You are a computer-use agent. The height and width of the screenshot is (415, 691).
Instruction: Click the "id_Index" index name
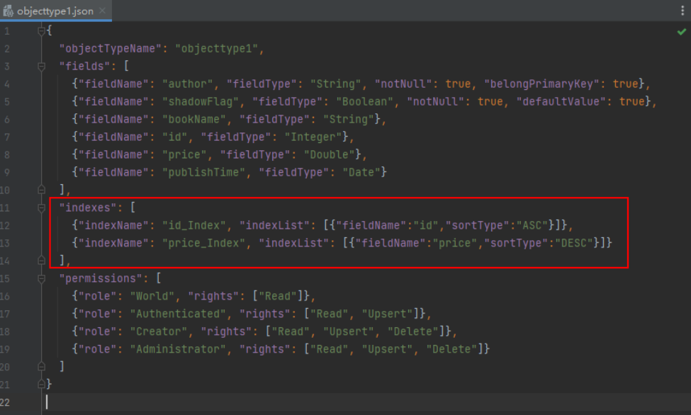[194, 225]
